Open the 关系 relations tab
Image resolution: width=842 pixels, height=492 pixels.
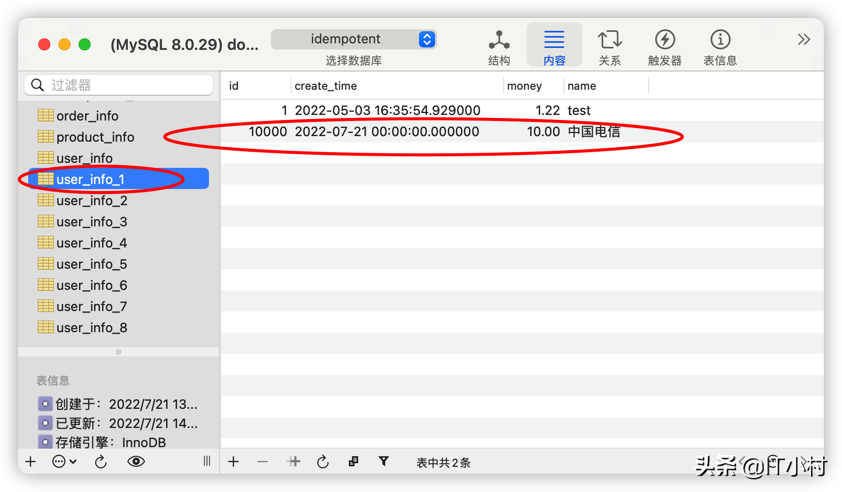609,47
